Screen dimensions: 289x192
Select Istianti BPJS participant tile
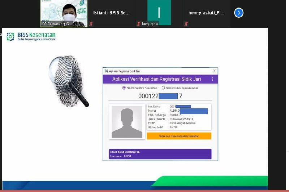pos(111,13)
